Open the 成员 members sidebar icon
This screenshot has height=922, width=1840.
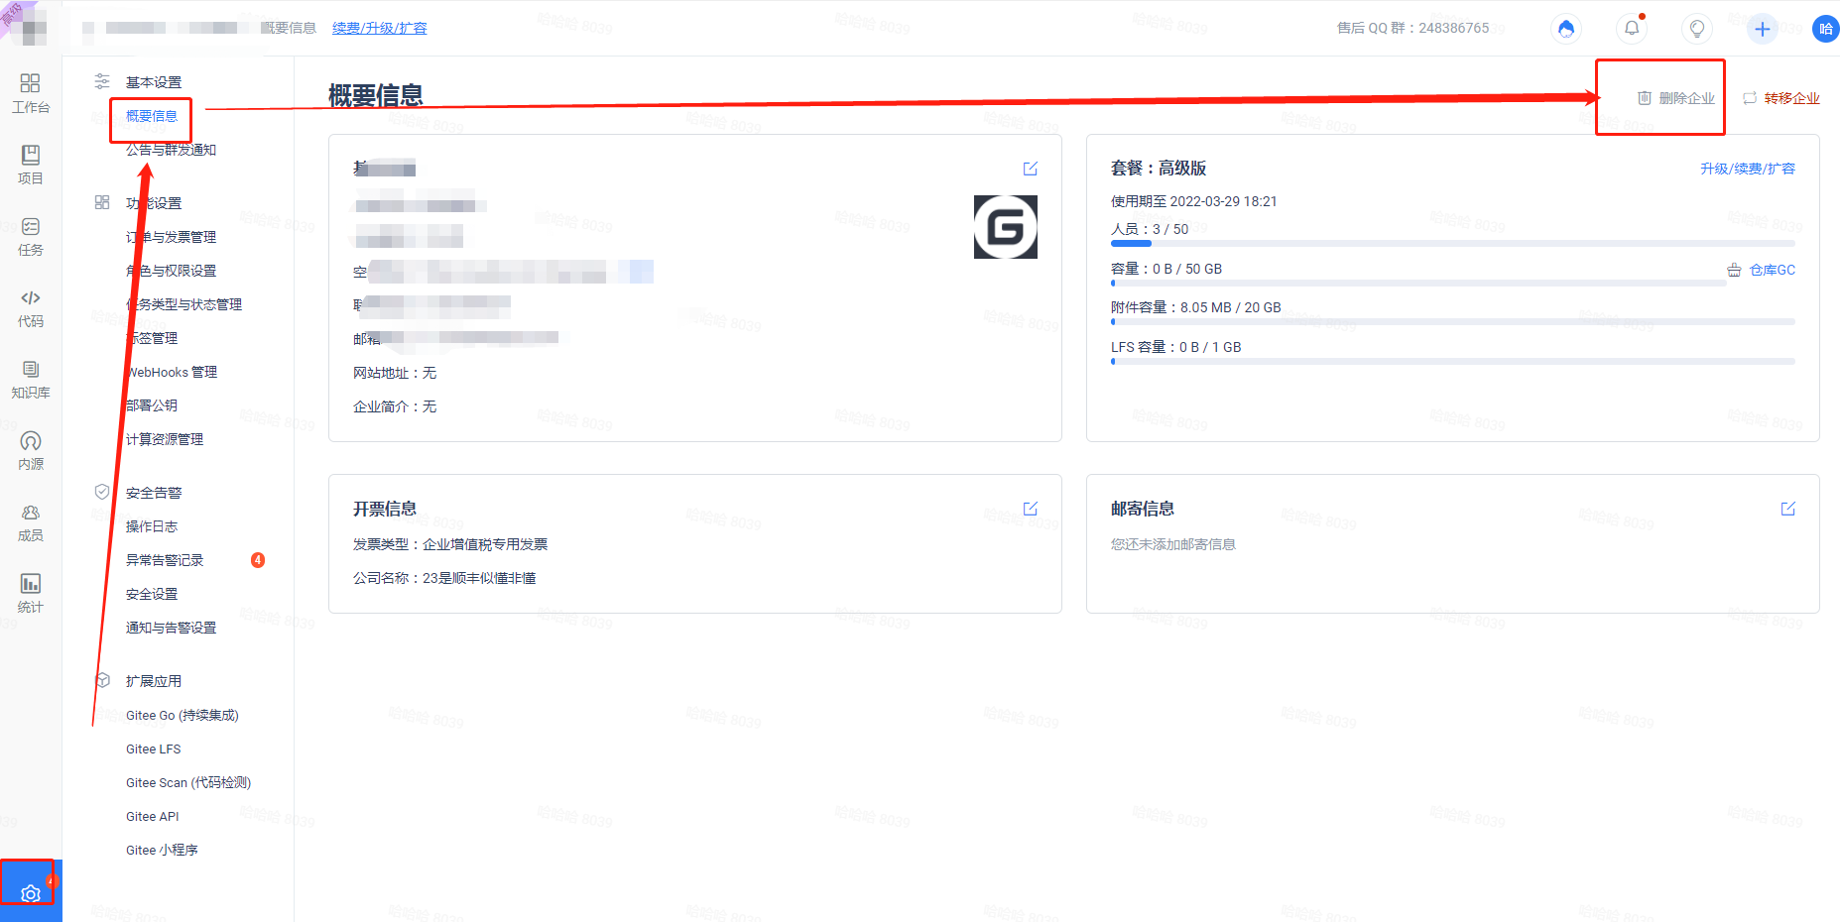31,521
